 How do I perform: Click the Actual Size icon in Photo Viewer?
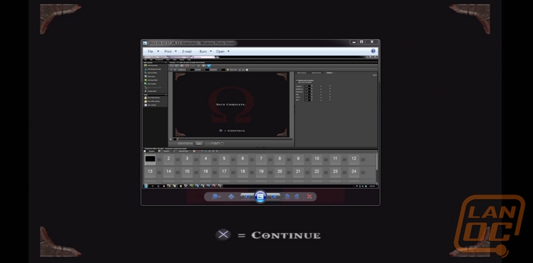click(x=231, y=196)
